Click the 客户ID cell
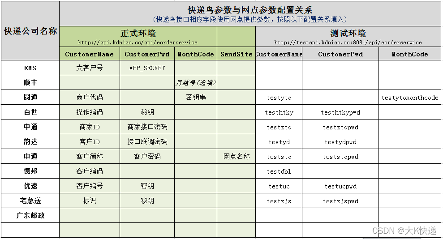 pos(90,141)
